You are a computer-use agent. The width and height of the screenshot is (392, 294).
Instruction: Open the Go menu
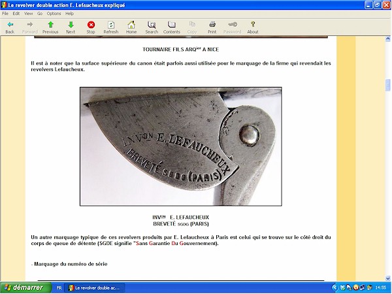40,14
